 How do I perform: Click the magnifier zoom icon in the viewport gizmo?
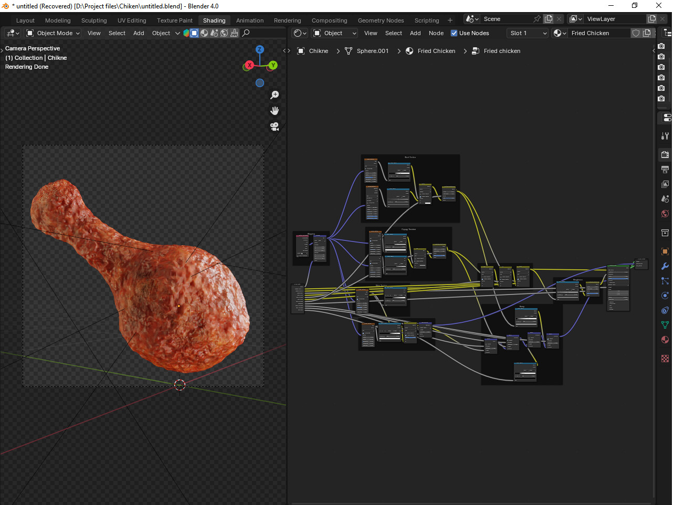(275, 95)
